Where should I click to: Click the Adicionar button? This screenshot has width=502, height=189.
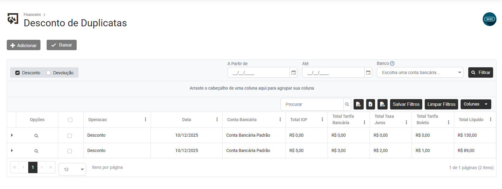click(24, 45)
